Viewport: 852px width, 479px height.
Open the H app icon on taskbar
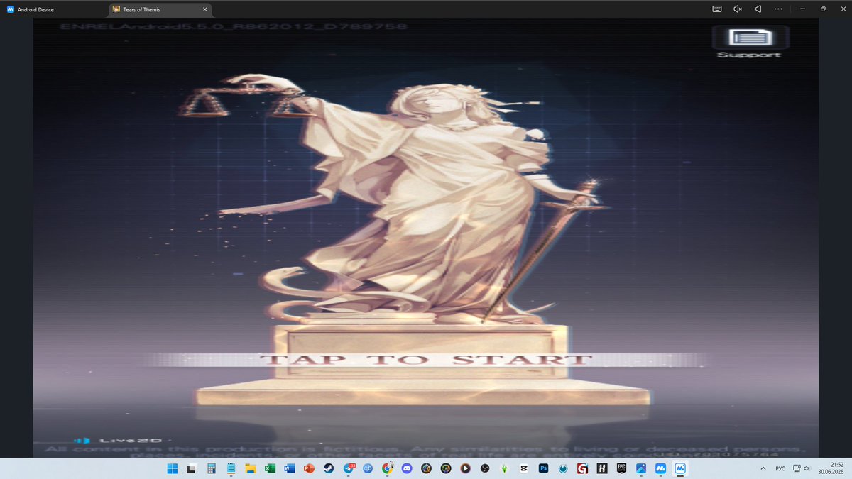tap(601, 468)
